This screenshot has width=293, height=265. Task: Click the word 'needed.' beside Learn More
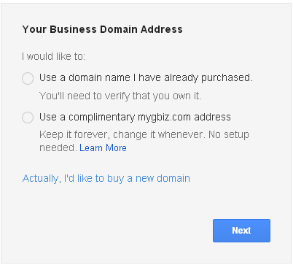pos(58,147)
